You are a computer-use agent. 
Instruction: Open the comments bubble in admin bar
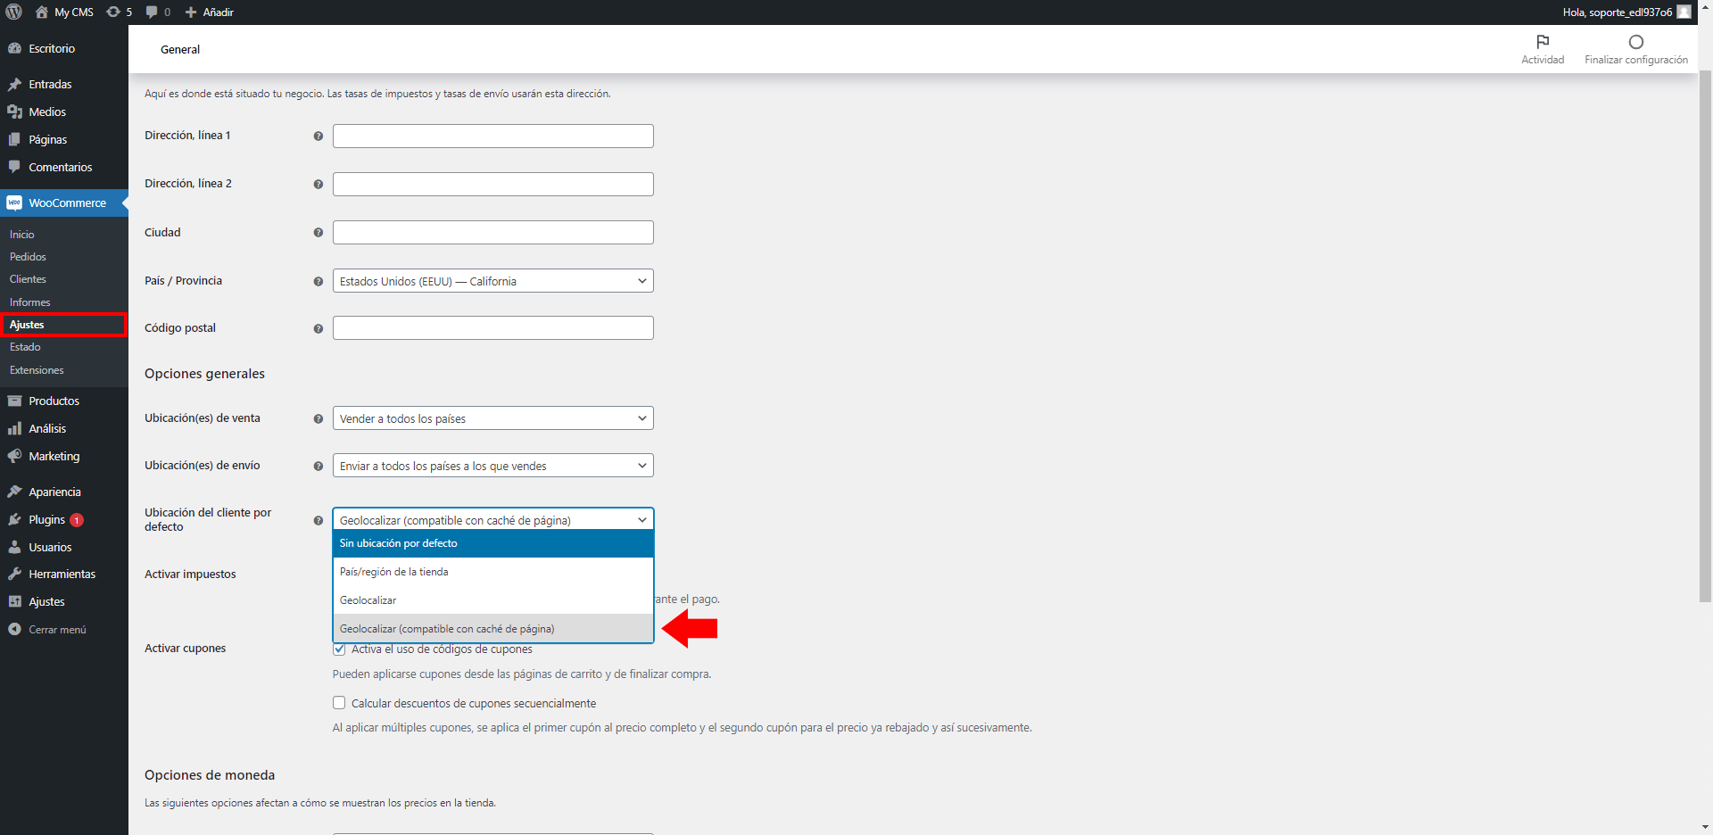tap(152, 12)
